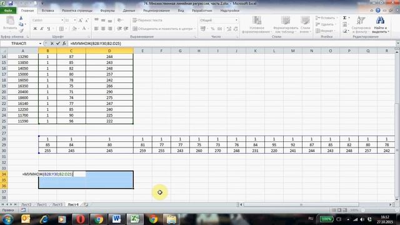Click the Font Color letter A icon
Image resolution: width=400 pixels, height=225 pixels.
click(84, 29)
